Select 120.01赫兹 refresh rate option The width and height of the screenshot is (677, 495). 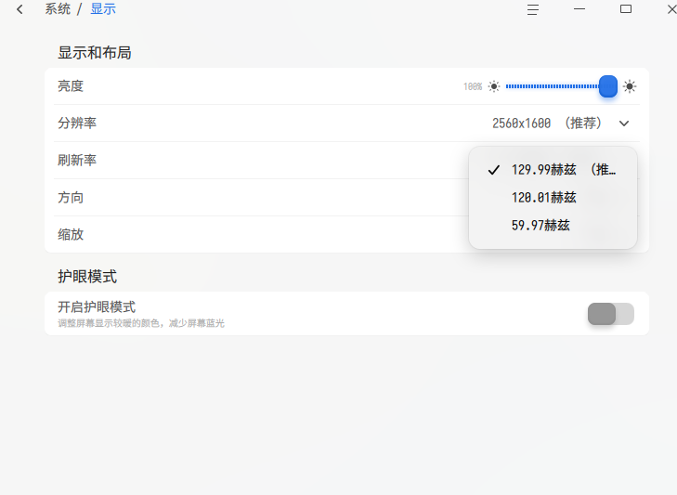tap(553, 198)
